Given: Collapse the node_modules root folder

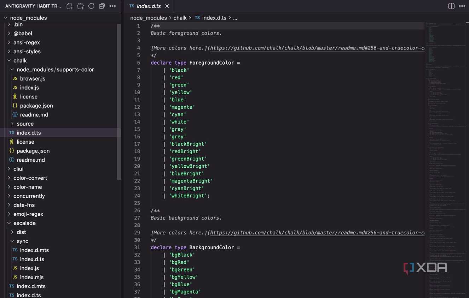Looking at the screenshot, I should point(60,18).
